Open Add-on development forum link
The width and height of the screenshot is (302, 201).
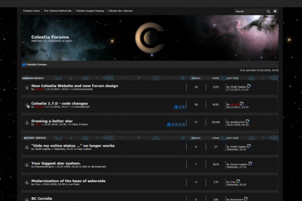click(x=94, y=167)
